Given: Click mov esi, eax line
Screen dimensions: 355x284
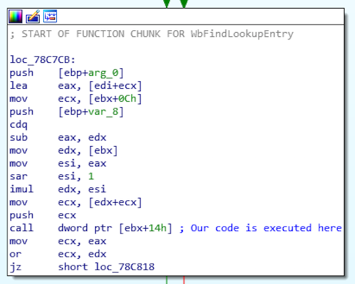Looking at the screenshot, I should (x=58, y=163).
